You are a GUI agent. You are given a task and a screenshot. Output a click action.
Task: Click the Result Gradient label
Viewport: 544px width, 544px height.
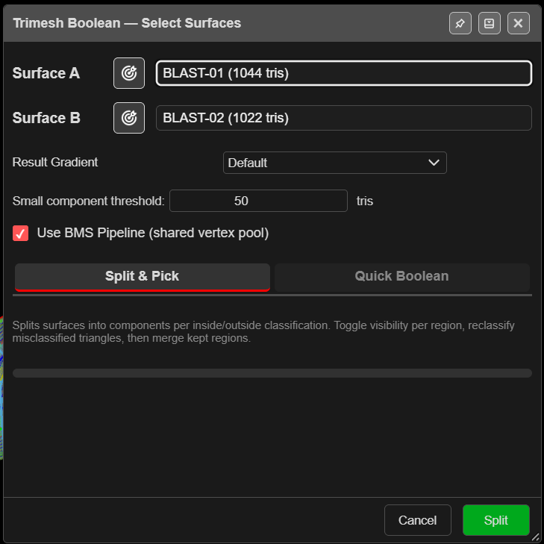coord(55,163)
